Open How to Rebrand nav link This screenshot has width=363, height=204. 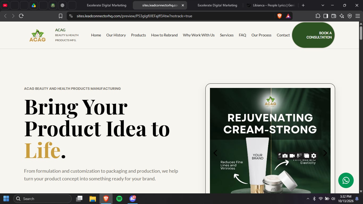pyautogui.click(x=164, y=35)
